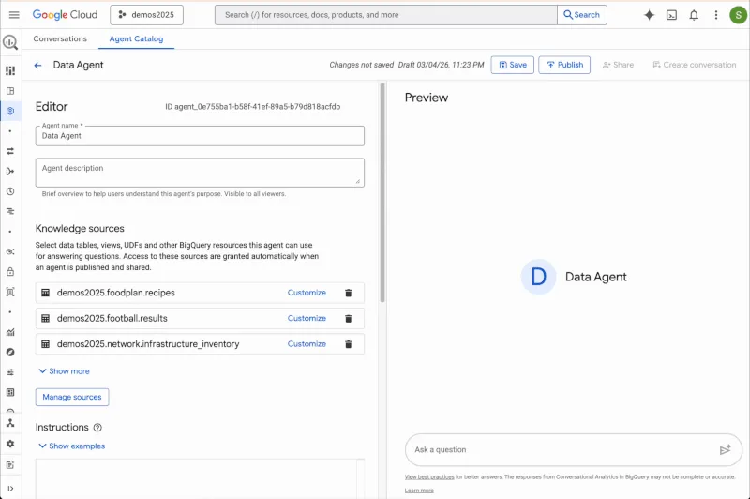750x499 pixels.
Task: Click the Save button
Action: (x=512, y=65)
